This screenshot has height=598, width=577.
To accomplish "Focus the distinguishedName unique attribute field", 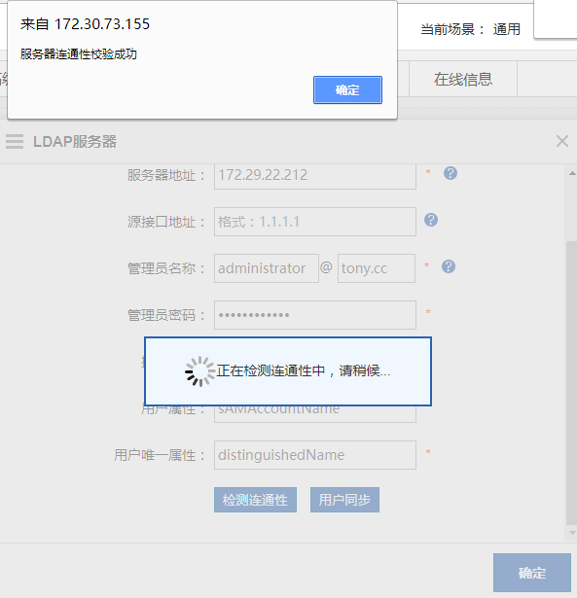I will coord(315,455).
